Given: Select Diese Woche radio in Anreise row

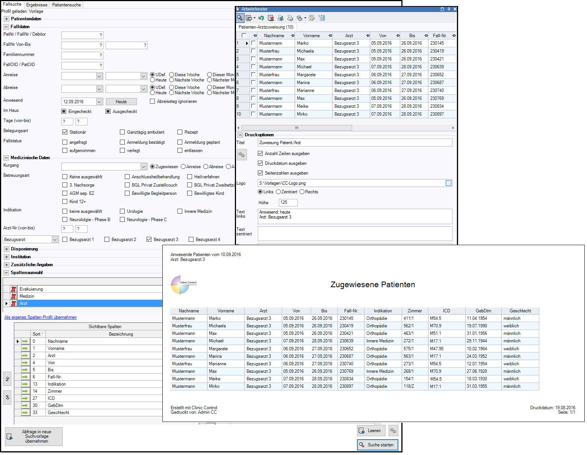Looking at the screenshot, I should coord(171,75).
